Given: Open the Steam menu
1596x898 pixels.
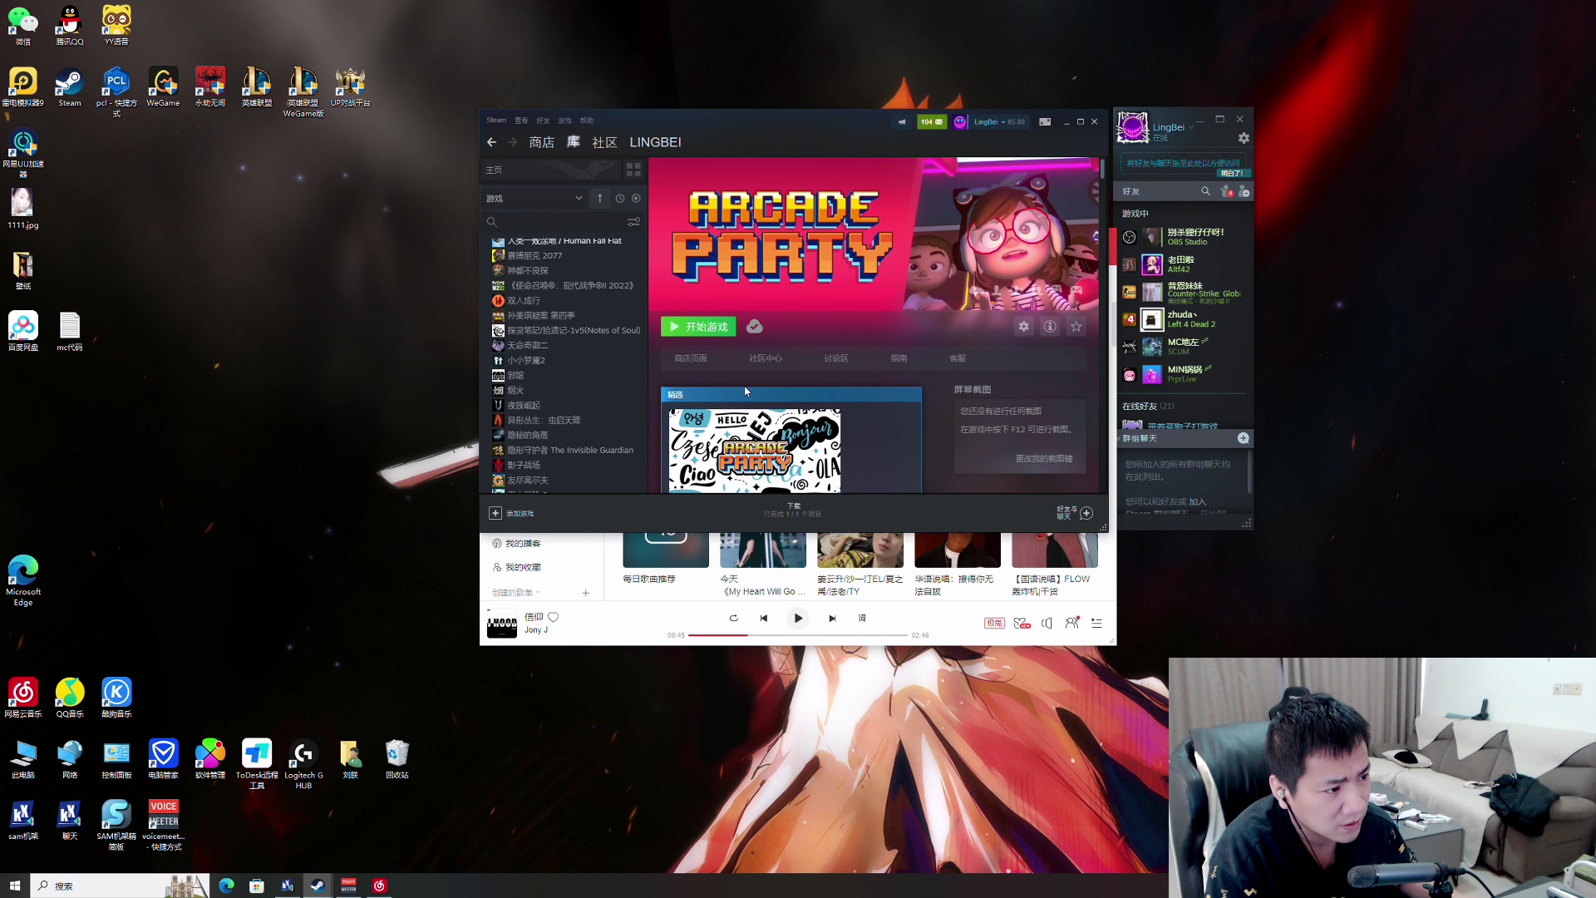Looking at the screenshot, I should pos(496,121).
